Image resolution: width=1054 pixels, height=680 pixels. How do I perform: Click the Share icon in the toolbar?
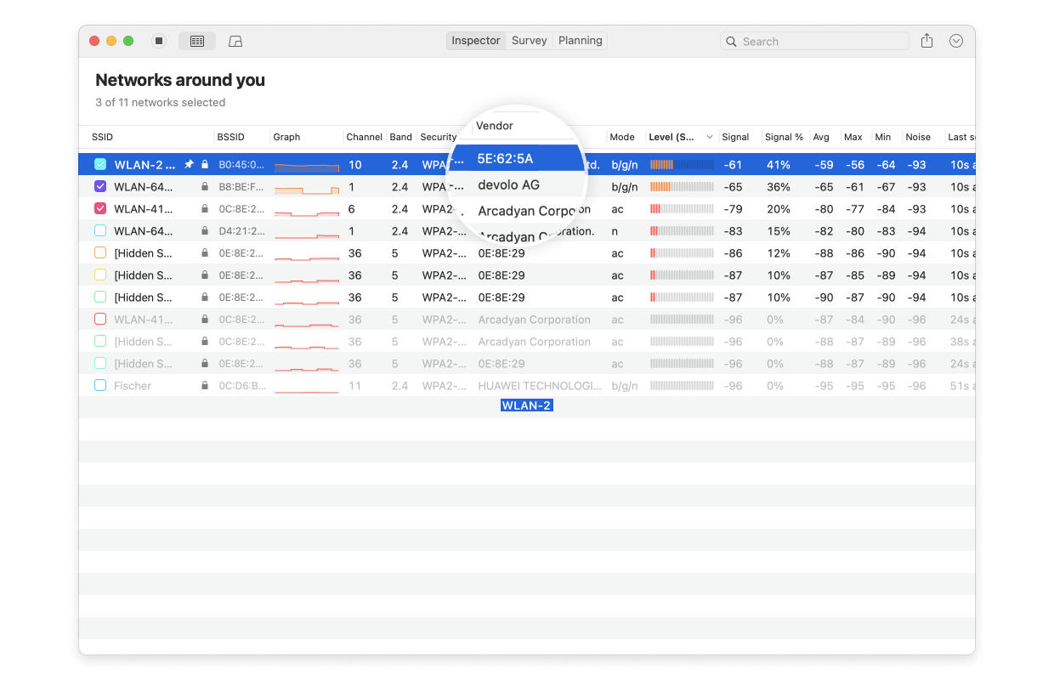[926, 40]
